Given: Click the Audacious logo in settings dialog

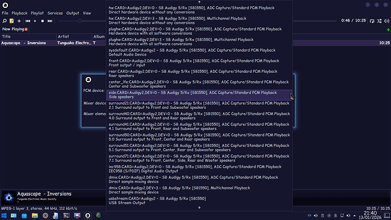Looking at the screenshot, I should (88, 79).
